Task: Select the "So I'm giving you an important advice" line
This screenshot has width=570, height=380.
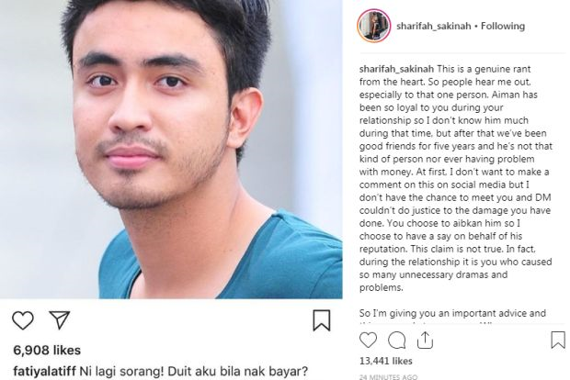Action: [x=452, y=313]
